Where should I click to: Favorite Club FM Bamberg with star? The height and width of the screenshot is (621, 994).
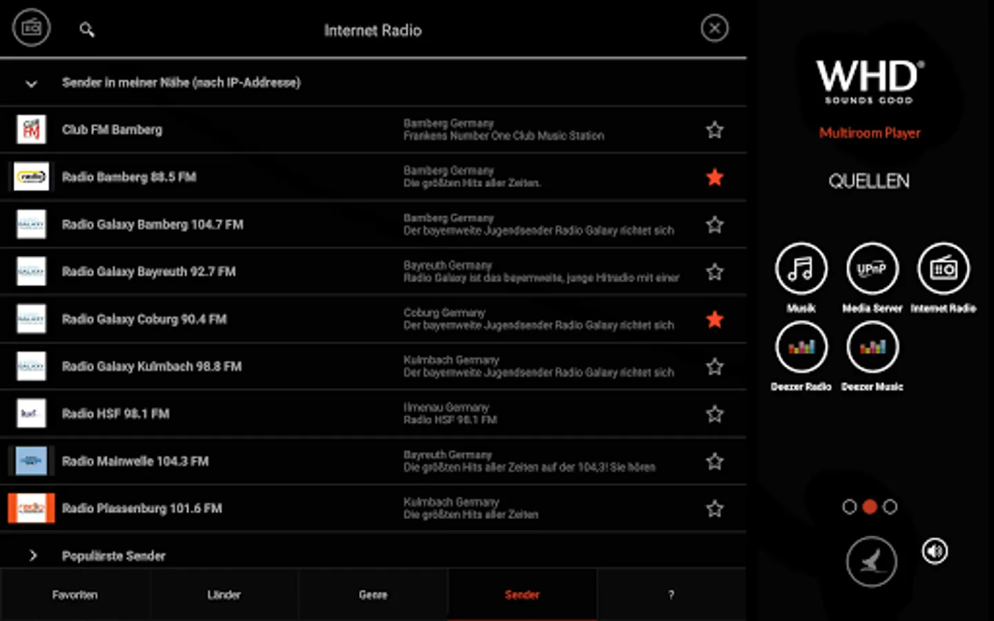pyautogui.click(x=714, y=130)
